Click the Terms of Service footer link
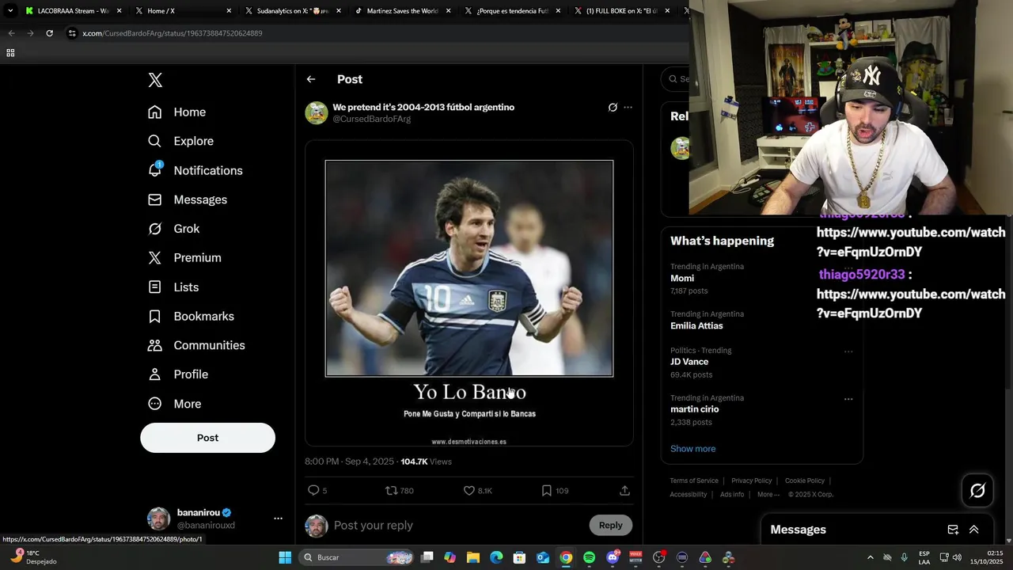Image resolution: width=1013 pixels, height=570 pixels. point(694,481)
